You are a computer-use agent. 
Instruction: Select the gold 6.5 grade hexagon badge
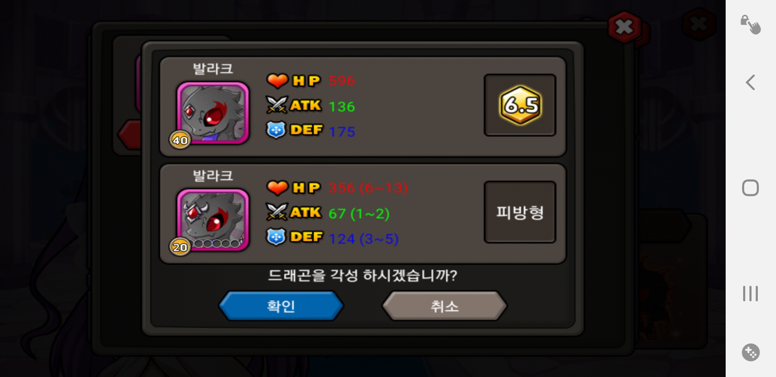[x=520, y=105]
